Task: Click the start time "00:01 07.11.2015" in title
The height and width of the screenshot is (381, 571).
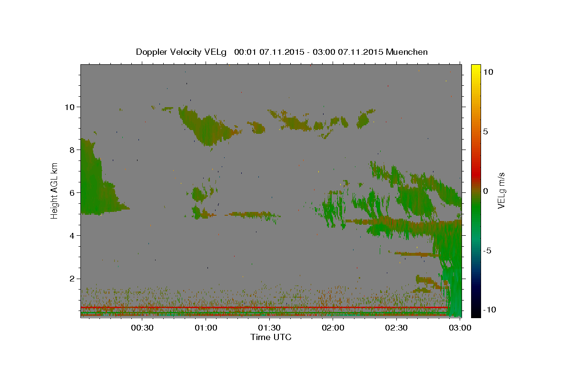Action: pos(268,52)
